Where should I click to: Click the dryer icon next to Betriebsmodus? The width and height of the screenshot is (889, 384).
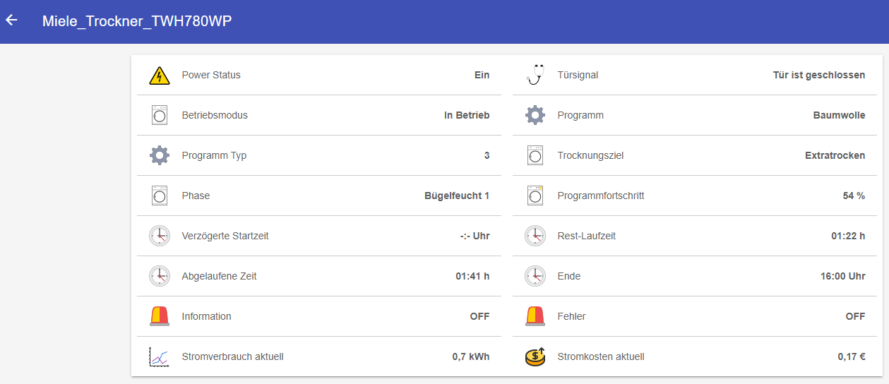coord(160,115)
